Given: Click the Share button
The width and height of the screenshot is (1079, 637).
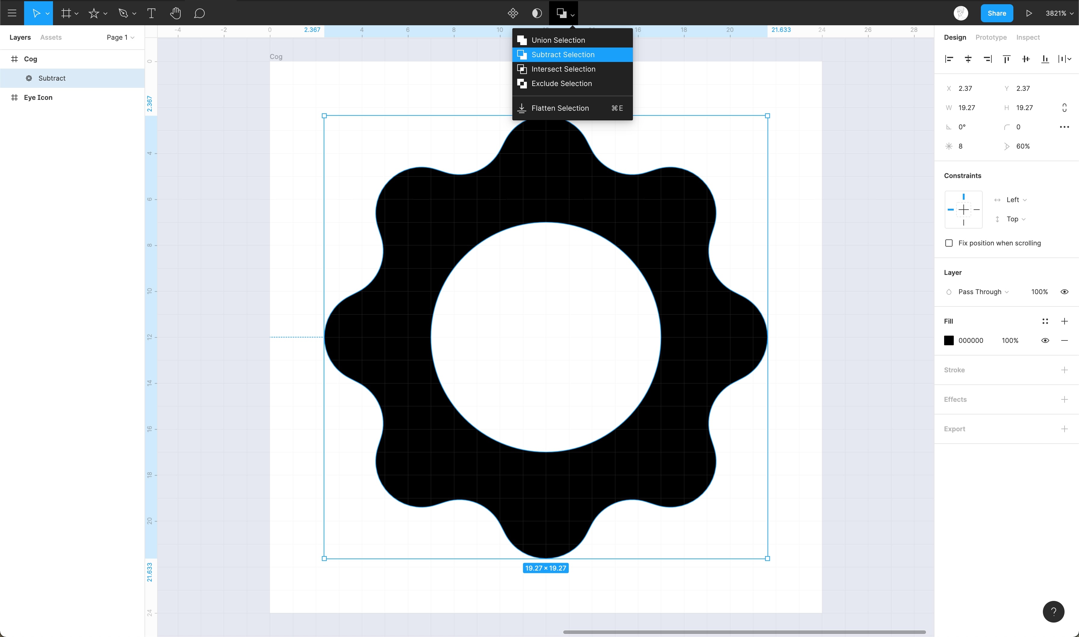Looking at the screenshot, I should click(997, 13).
